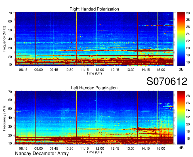Click the 09:00 time tick under the Left Handed plot
193x157 pixels.
(39, 148)
